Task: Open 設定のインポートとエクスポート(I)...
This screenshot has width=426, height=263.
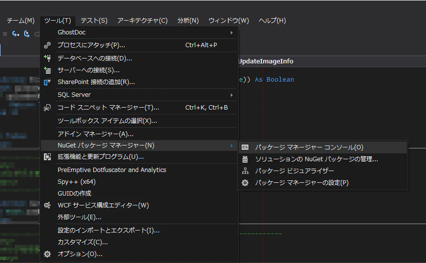Action: pyautogui.click(x=139, y=231)
